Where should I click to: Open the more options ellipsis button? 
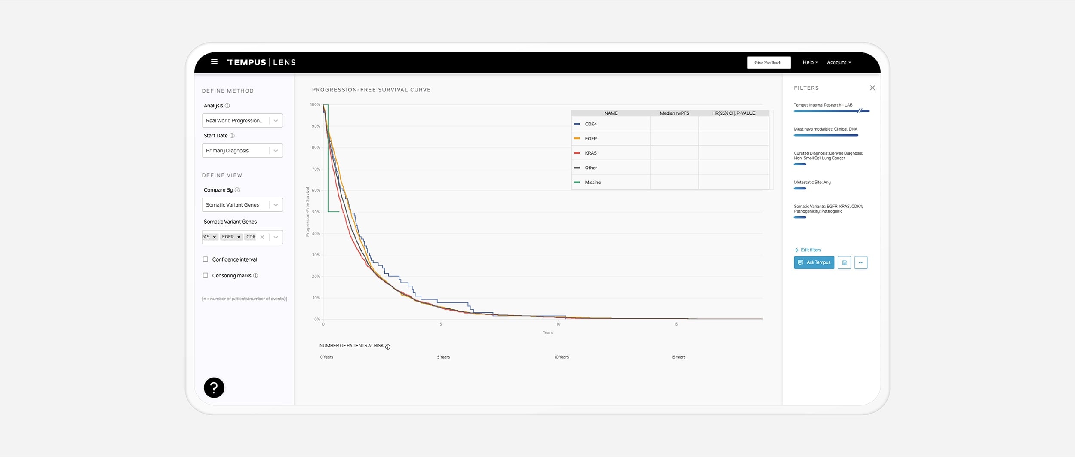(861, 262)
